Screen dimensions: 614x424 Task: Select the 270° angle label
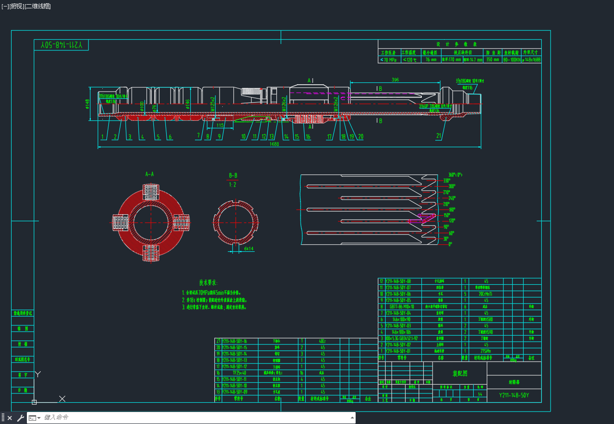point(446,192)
